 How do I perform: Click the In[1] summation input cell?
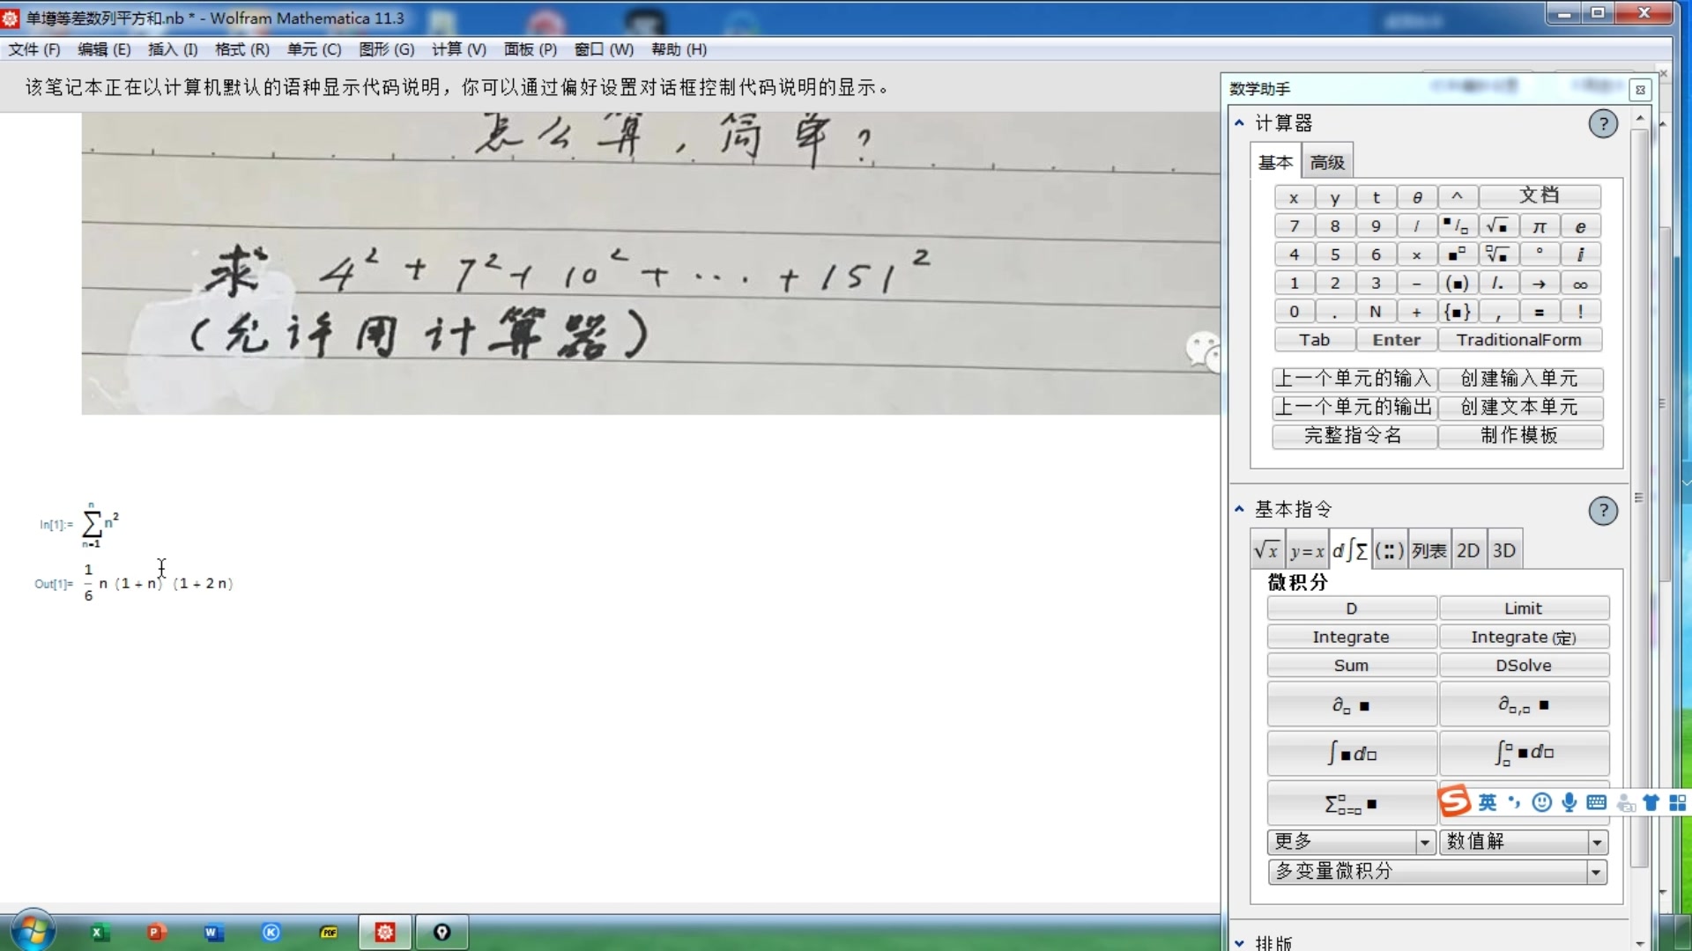point(100,525)
